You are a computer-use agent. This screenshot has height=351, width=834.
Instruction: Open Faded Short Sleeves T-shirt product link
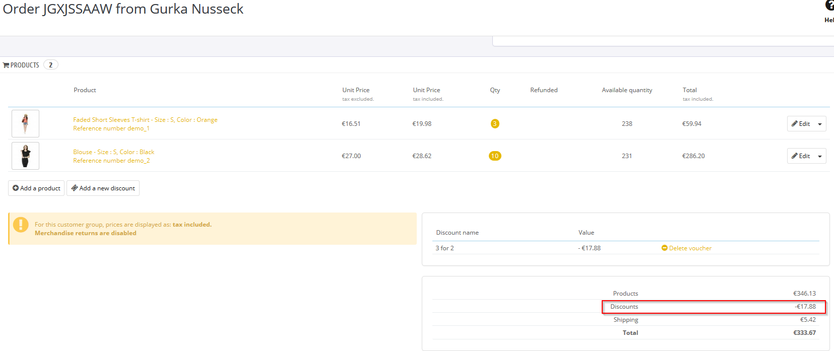point(145,120)
